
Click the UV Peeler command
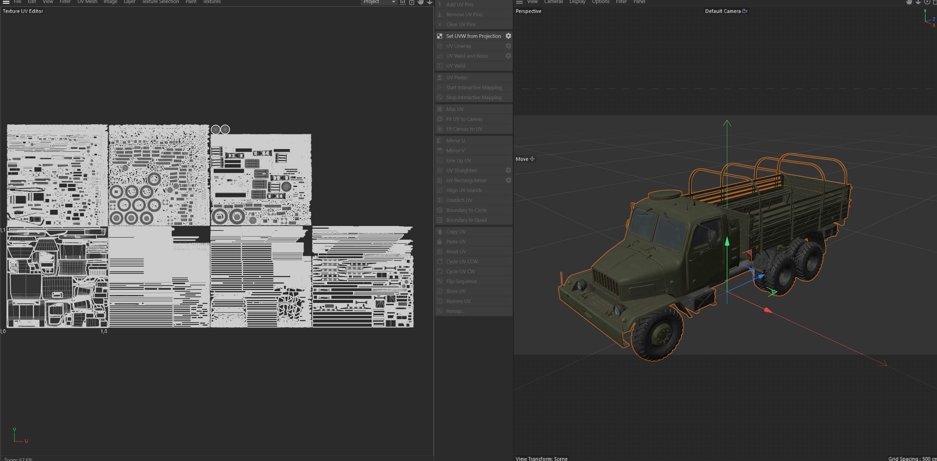coord(473,78)
